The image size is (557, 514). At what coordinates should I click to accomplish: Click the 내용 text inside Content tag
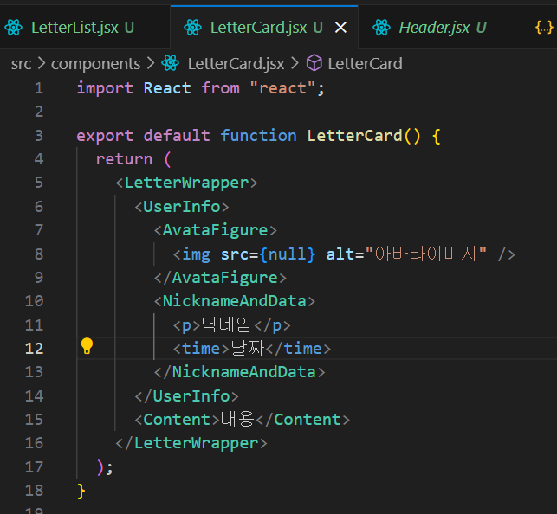(x=237, y=419)
